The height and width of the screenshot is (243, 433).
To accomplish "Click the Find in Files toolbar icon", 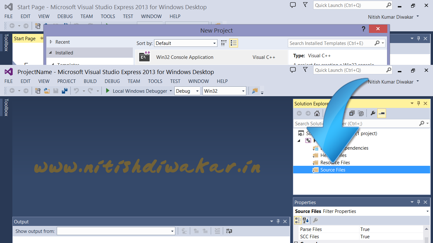I will click(x=255, y=91).
